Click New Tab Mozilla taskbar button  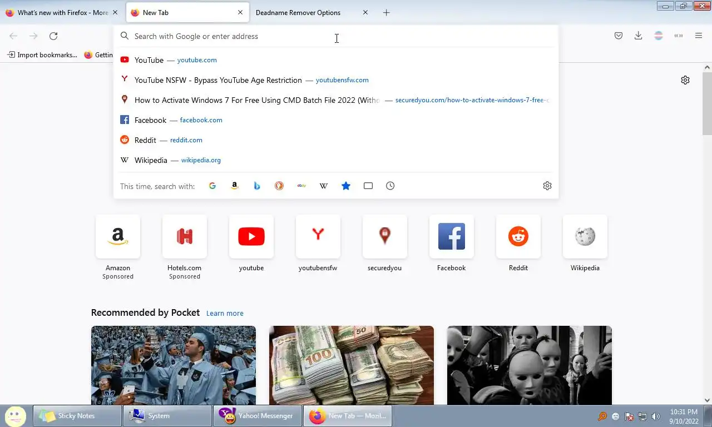348,416
